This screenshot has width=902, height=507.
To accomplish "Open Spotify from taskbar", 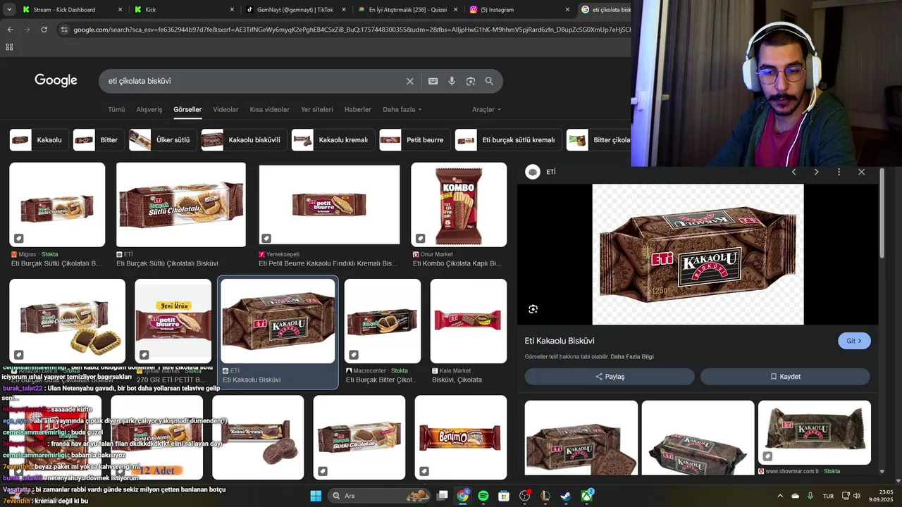I will pos(483,496).
